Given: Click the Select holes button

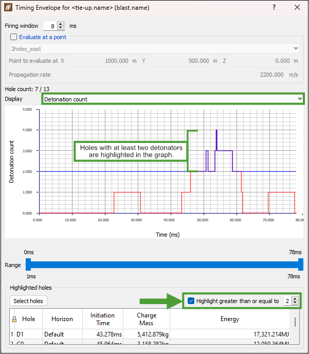Looking at the screenshot, I should pos(28,301).
